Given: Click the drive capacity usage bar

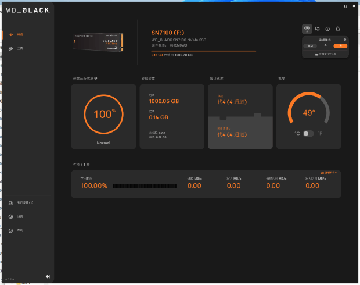Looking at the screenshot, I should point(204,52).
